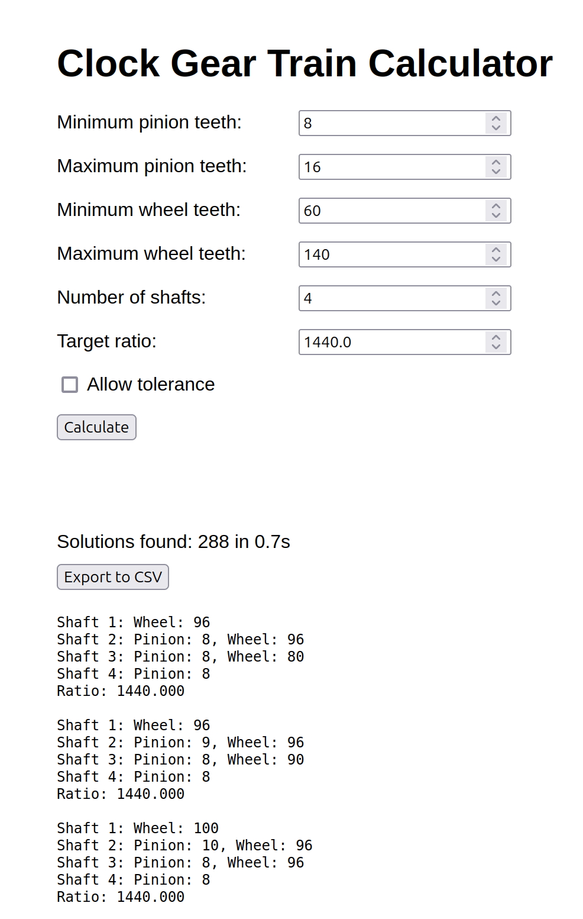Viewport: 583px width, 919px height.
Task: Increase minimum pinion teeth with up arrow
Action: coord(495,118)
